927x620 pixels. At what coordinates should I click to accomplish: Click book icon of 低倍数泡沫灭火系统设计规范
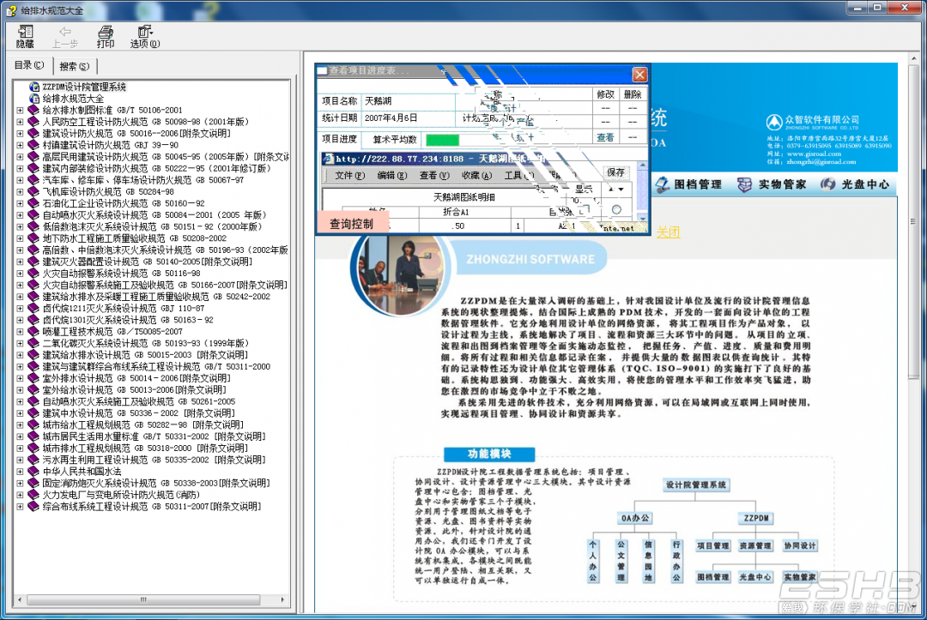point(33,226)
